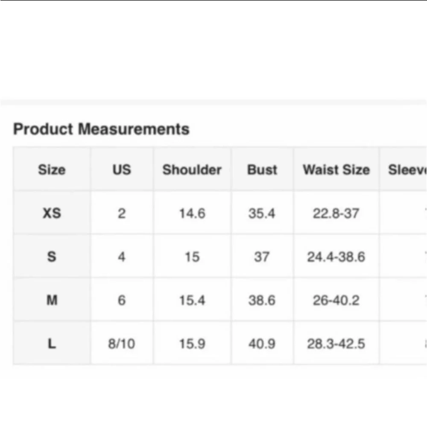Click waist range 28.3-42.5
Screen dimensions: 427x427
tap(336, 344)
